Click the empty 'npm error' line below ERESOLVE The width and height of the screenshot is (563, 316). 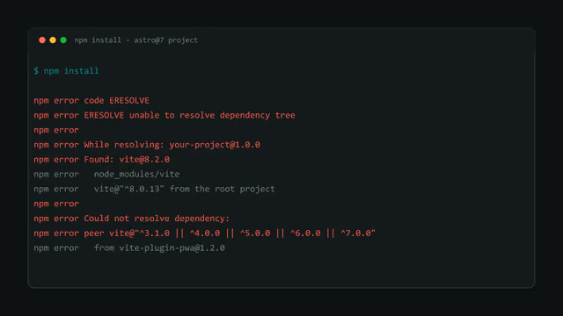pos(56,130)
